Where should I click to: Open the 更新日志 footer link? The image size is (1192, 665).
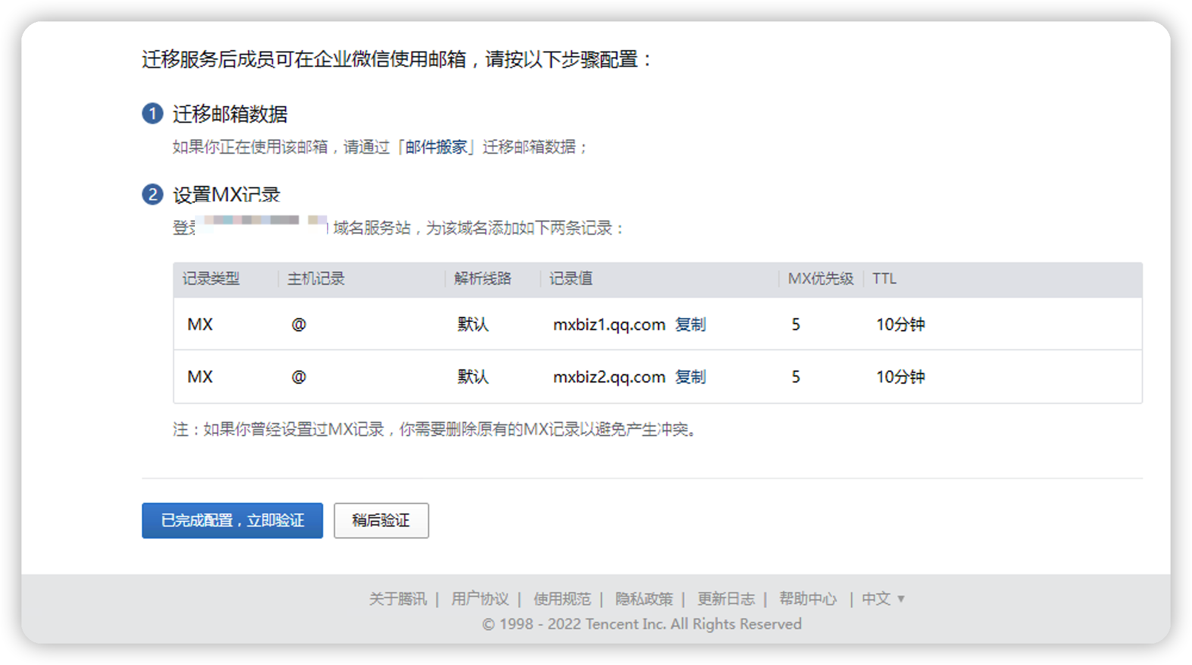click(x=725, y=598)
